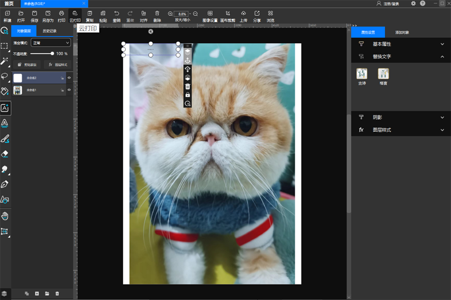Select the Eraser tool in left toolbar

tap(5, 154)
